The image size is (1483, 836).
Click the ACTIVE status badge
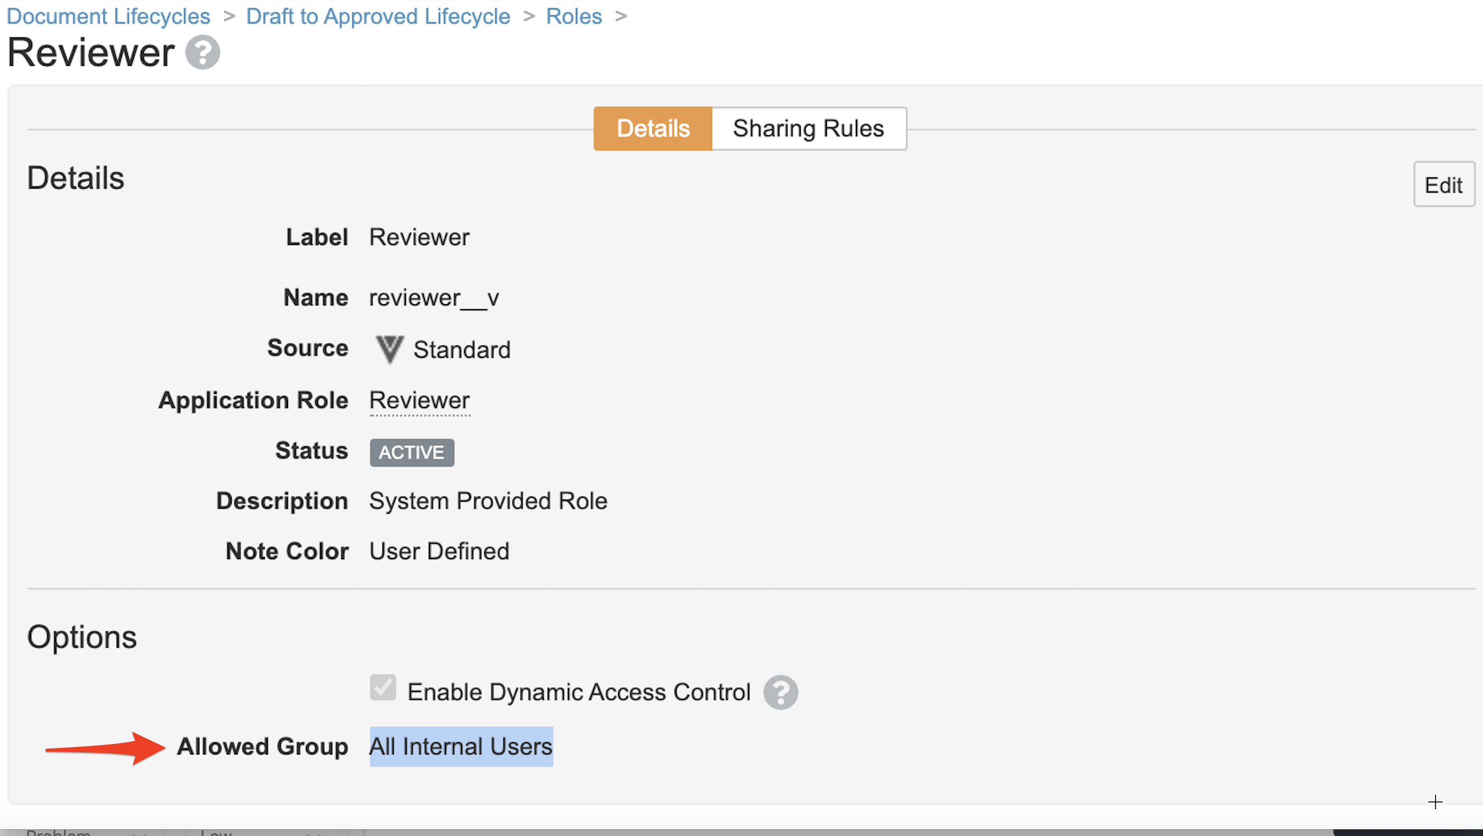tap(412, 452)
